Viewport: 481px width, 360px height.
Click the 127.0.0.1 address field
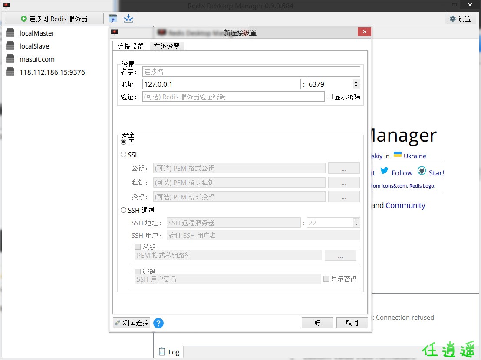(221, 84)
